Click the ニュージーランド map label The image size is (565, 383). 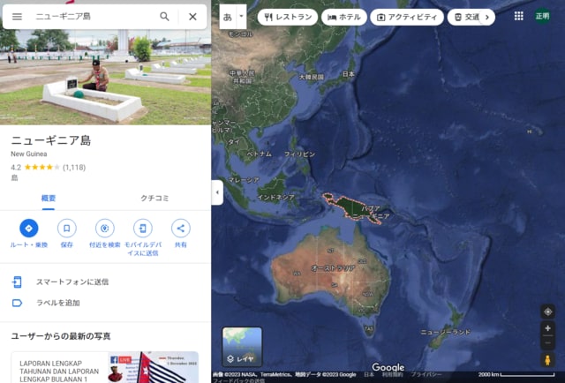click(x=445, y=332)
